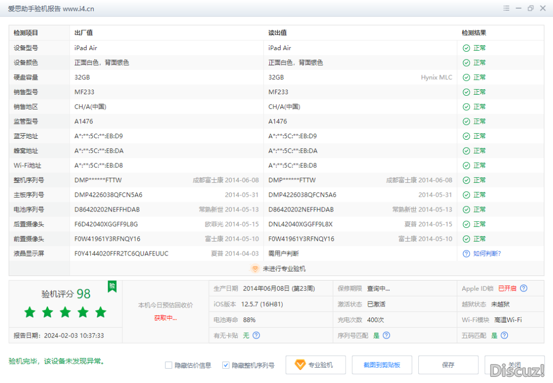Screen dimensions: 553x383
Task: Click the green check icon in 销售地区 row
Action: 466,107
